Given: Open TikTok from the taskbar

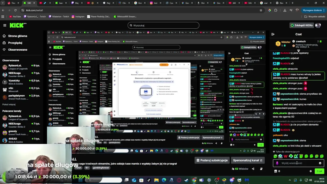Looking at the screenshot, I should click(149, 180).
